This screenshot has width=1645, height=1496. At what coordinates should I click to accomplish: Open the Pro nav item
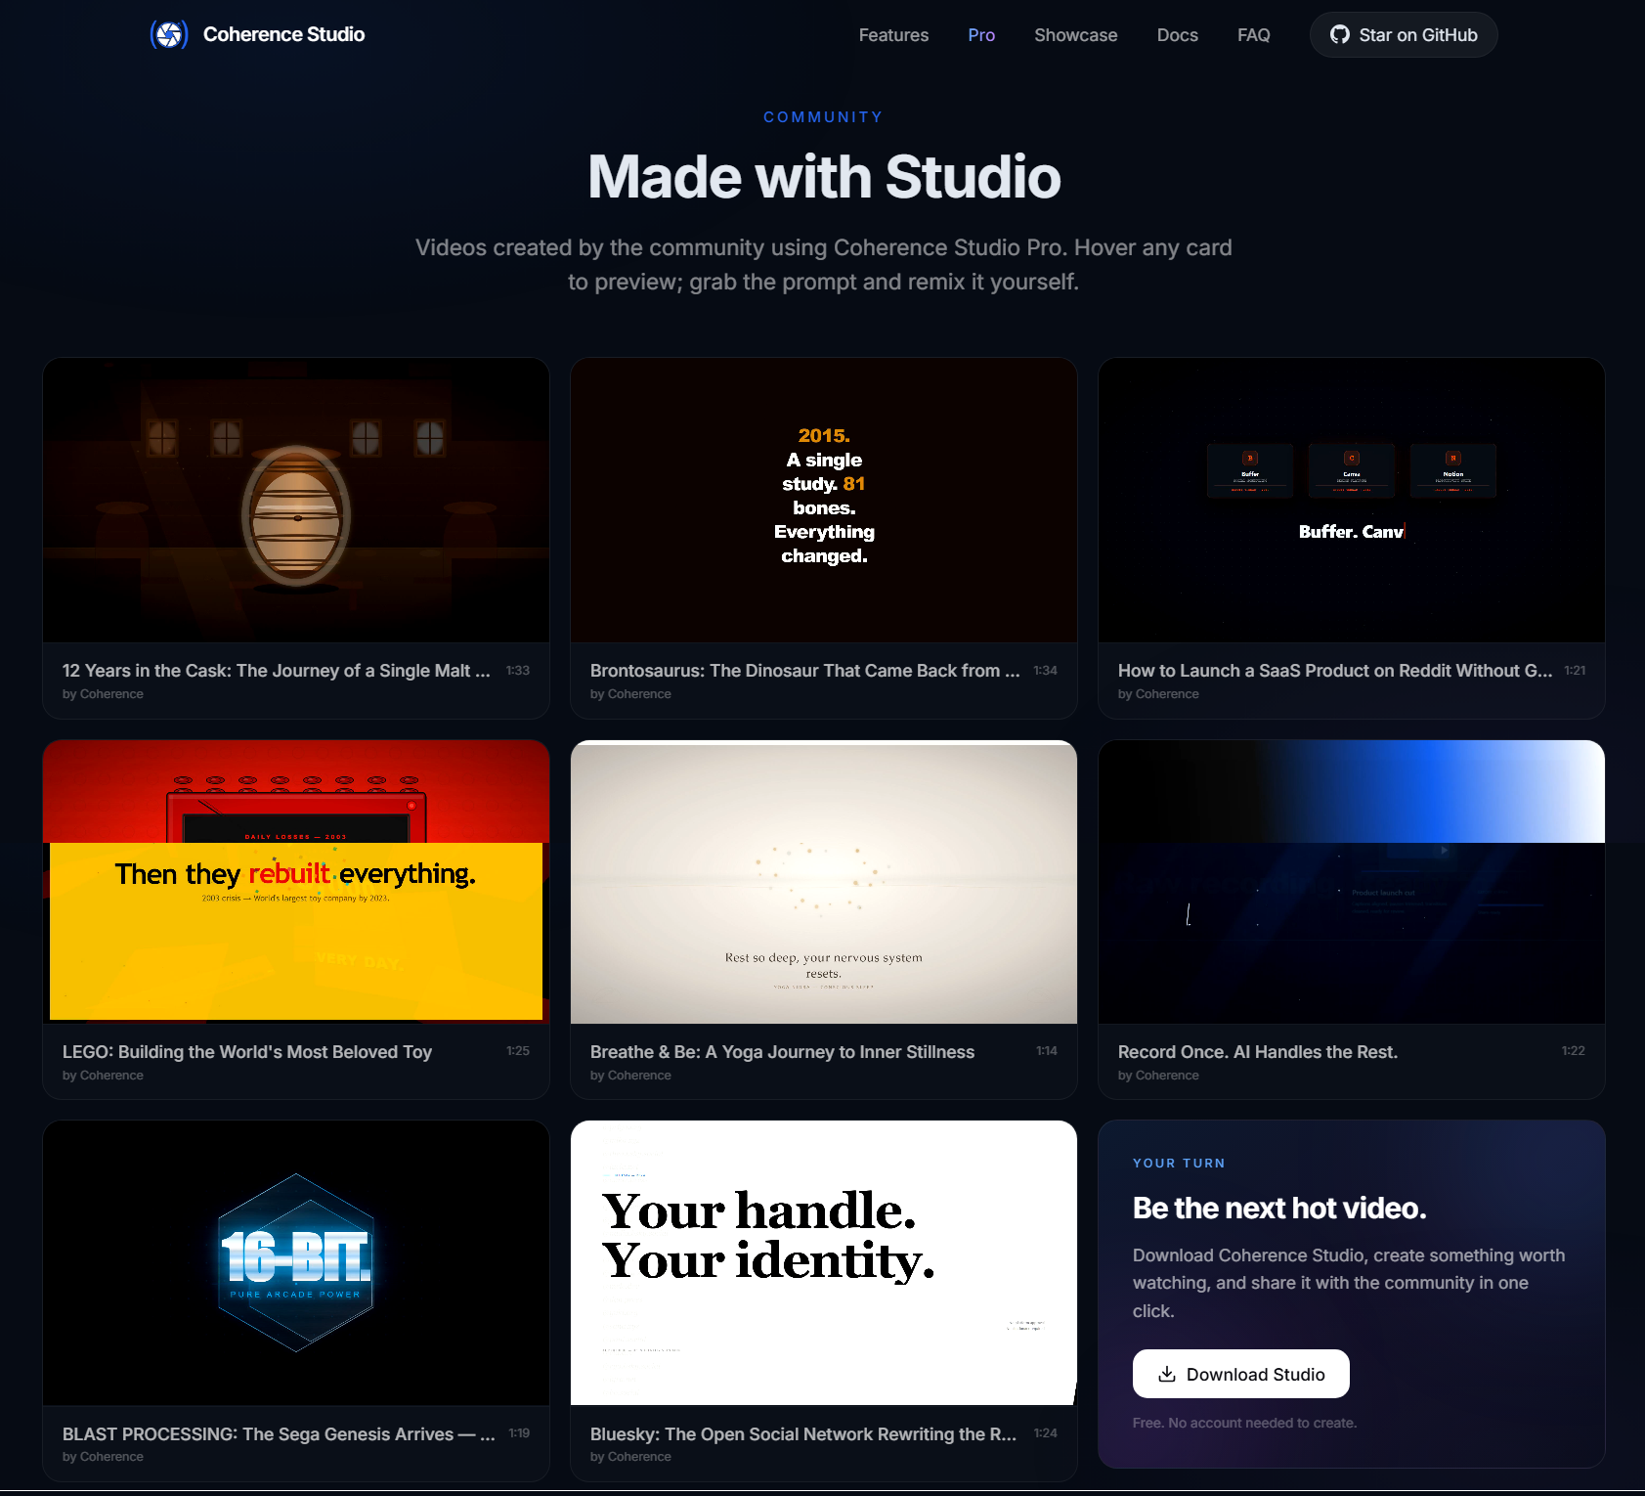click(x=981, y=35)
